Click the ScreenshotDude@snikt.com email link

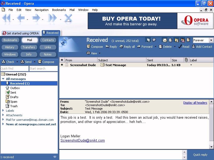83,141
